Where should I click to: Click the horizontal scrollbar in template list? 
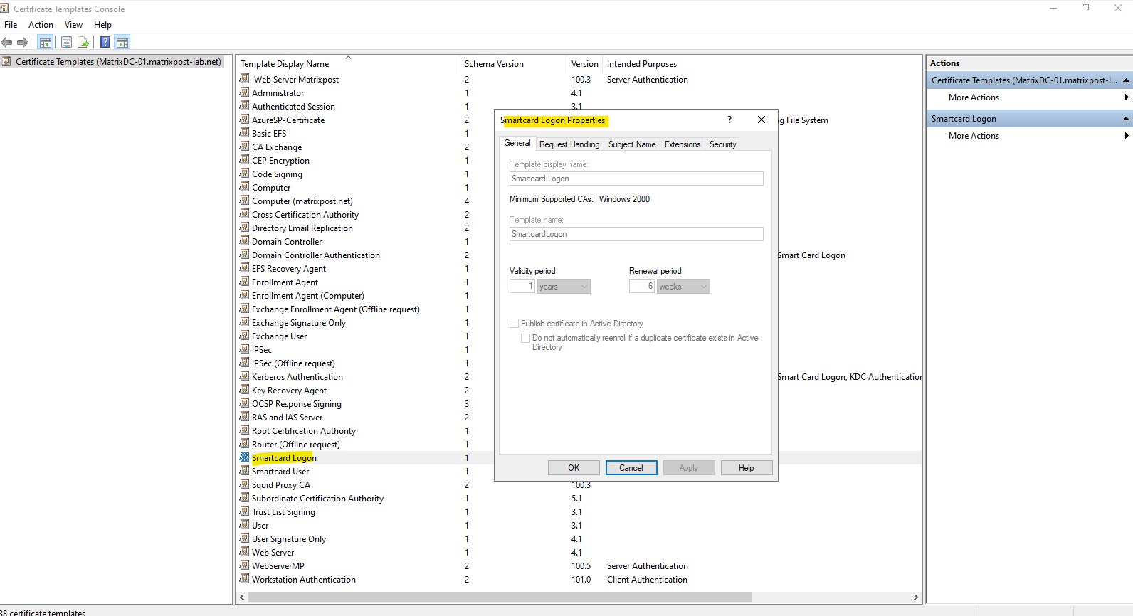[x=499, y=597]
